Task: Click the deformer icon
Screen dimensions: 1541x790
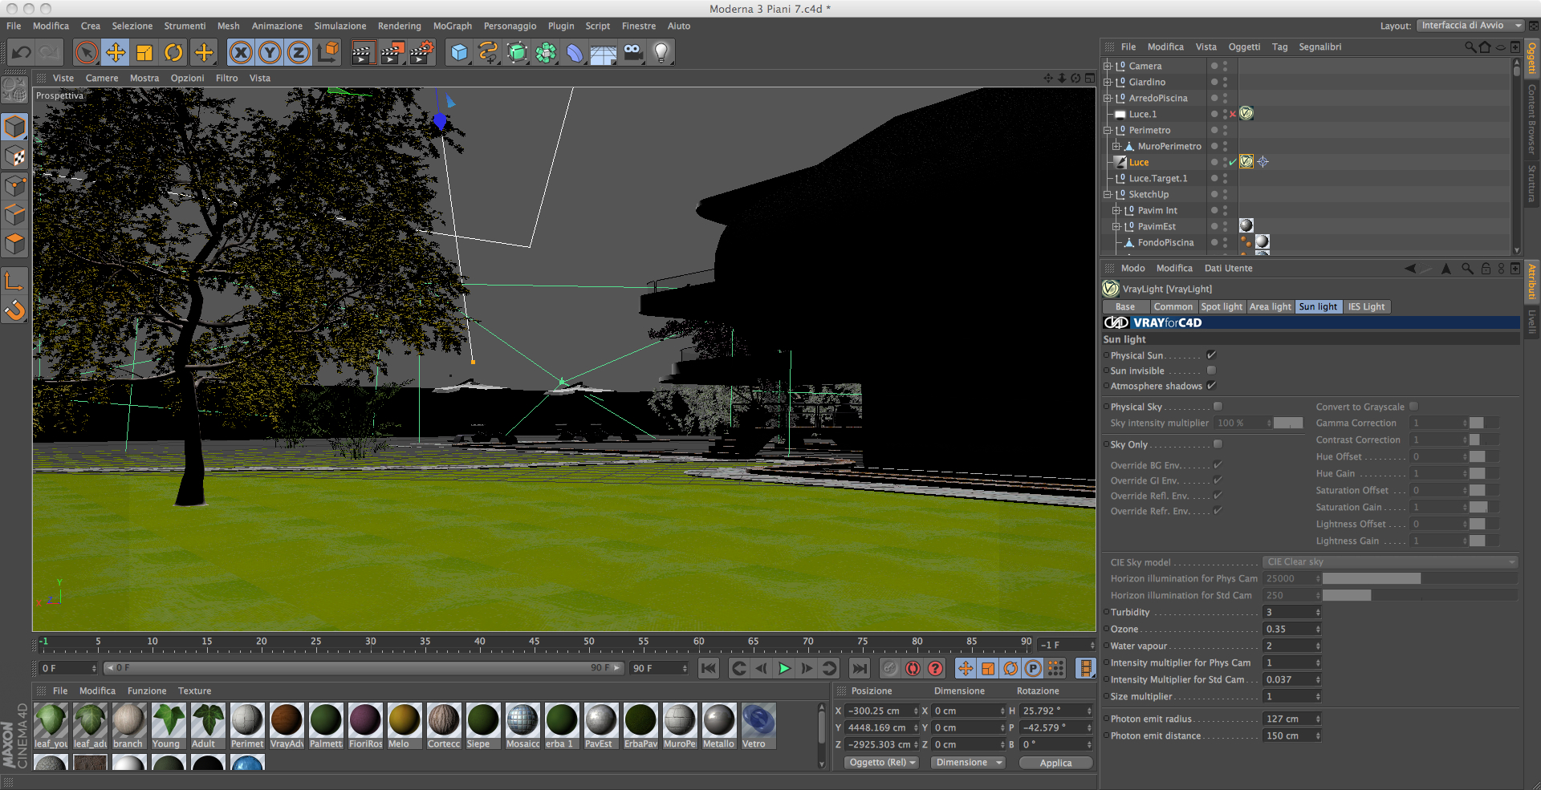Action: (575, 53)
